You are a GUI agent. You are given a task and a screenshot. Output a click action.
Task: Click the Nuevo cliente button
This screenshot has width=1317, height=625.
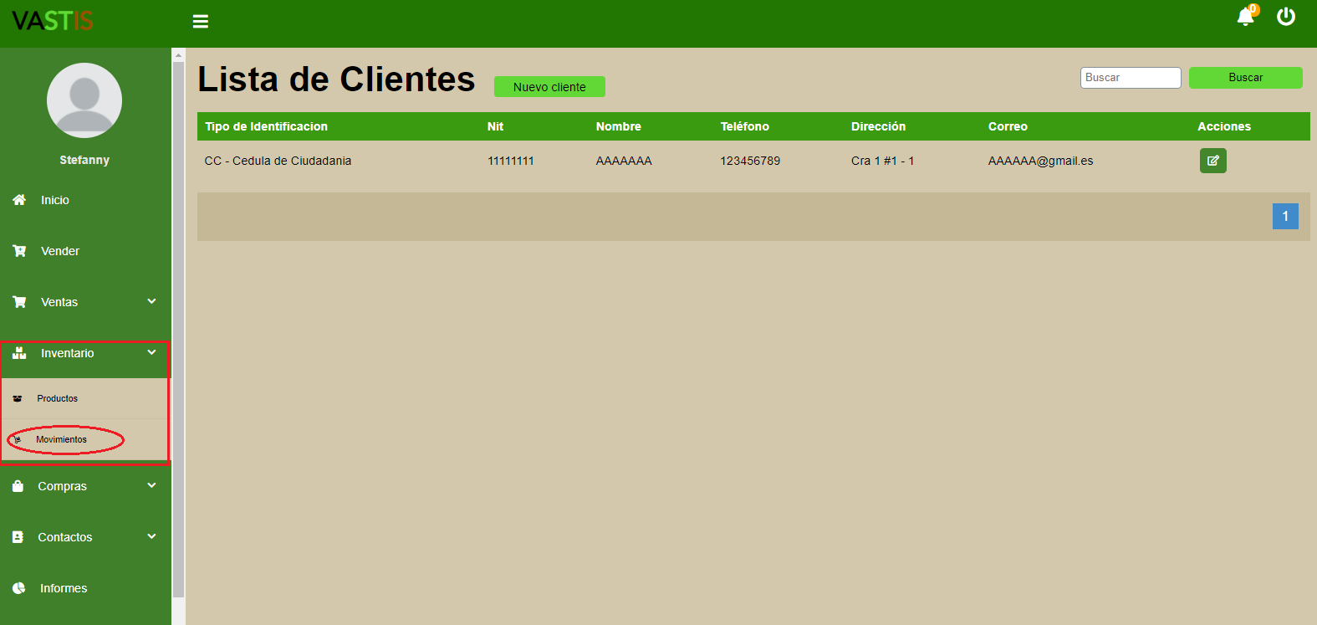[549, 87]
